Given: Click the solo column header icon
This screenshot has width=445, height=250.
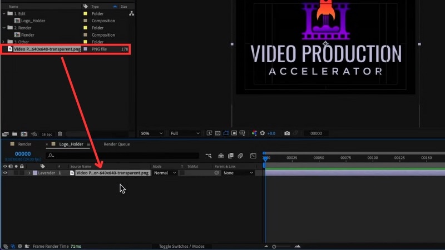Looking at the screenshot, I should [x=16, y=166].
